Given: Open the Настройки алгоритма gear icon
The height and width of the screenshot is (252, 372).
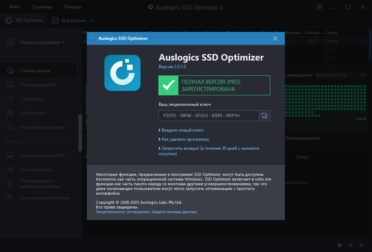Looking at the screenshot, I should point(10,127).
